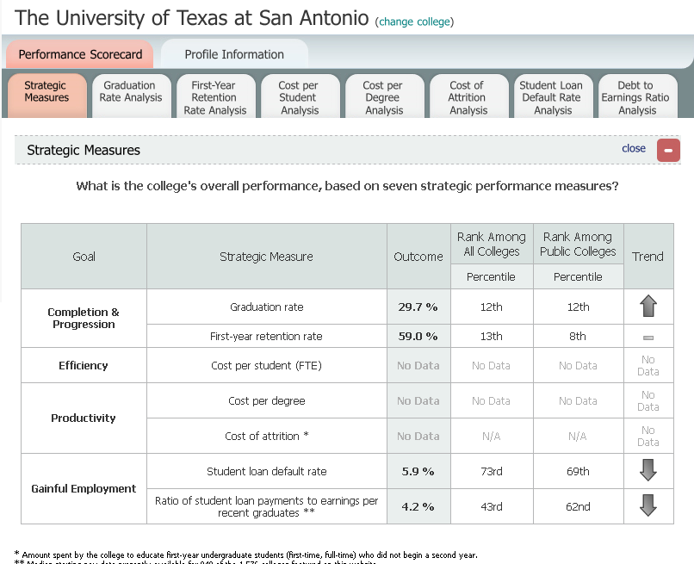Click the Strategic Measures section header

pos(84,150)
